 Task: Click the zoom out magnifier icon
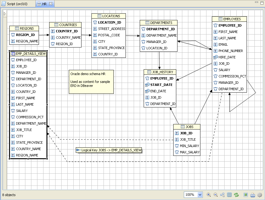click(x=216, y=195)
